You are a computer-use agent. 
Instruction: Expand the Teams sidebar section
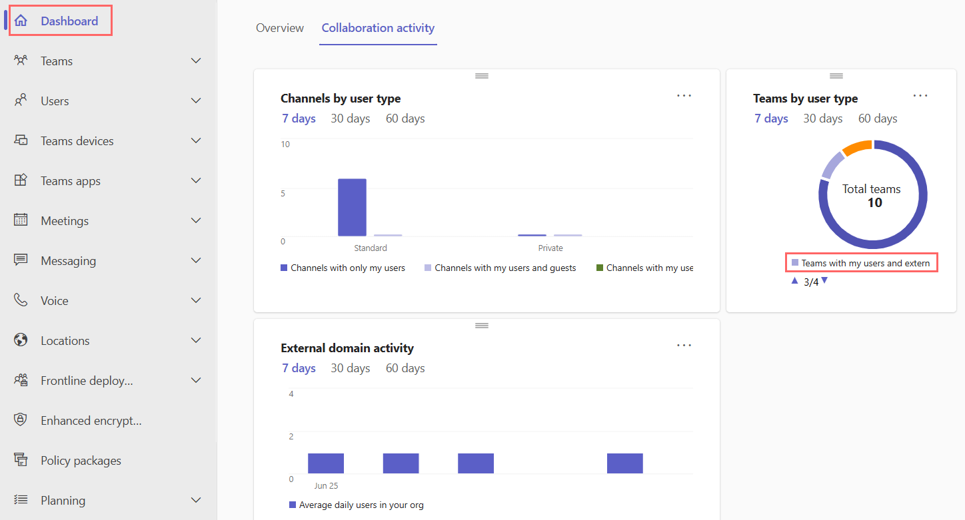(195, 61)
